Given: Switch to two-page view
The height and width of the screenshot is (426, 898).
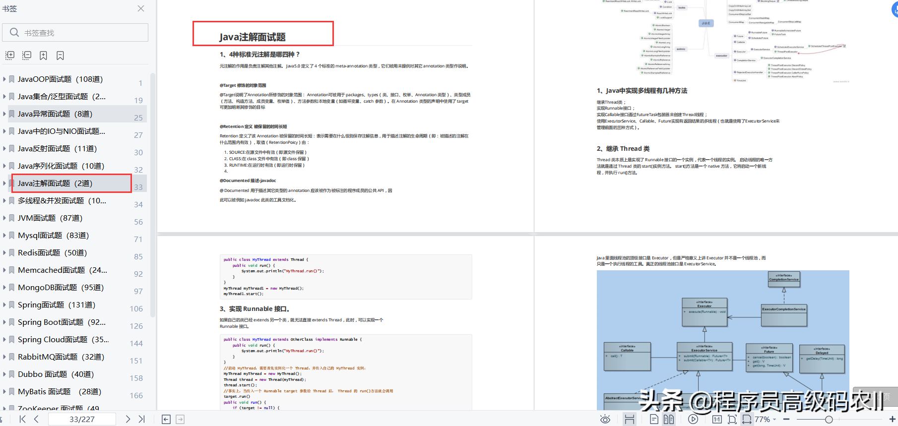Looking at the screenshot, I should 669,420.
